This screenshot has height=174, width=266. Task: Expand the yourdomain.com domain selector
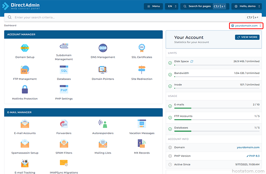246,26
